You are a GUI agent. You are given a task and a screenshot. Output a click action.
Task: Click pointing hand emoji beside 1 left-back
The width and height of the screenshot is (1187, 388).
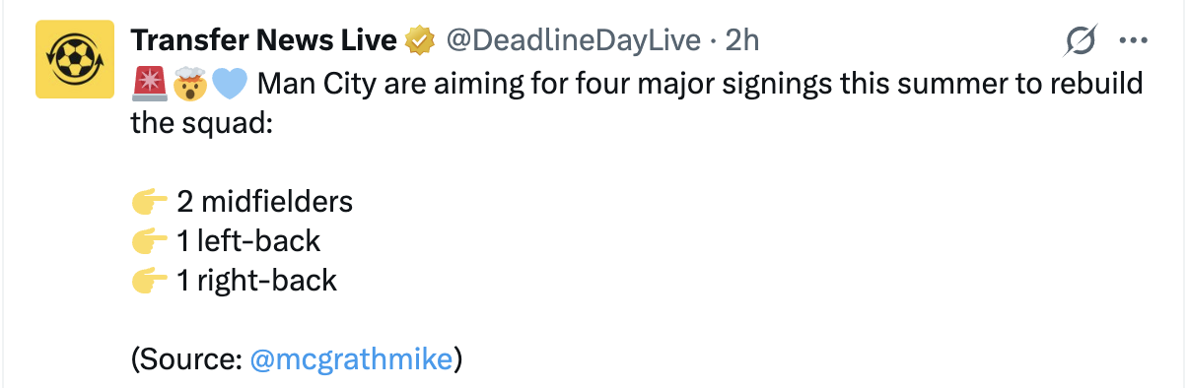(150, 241)
